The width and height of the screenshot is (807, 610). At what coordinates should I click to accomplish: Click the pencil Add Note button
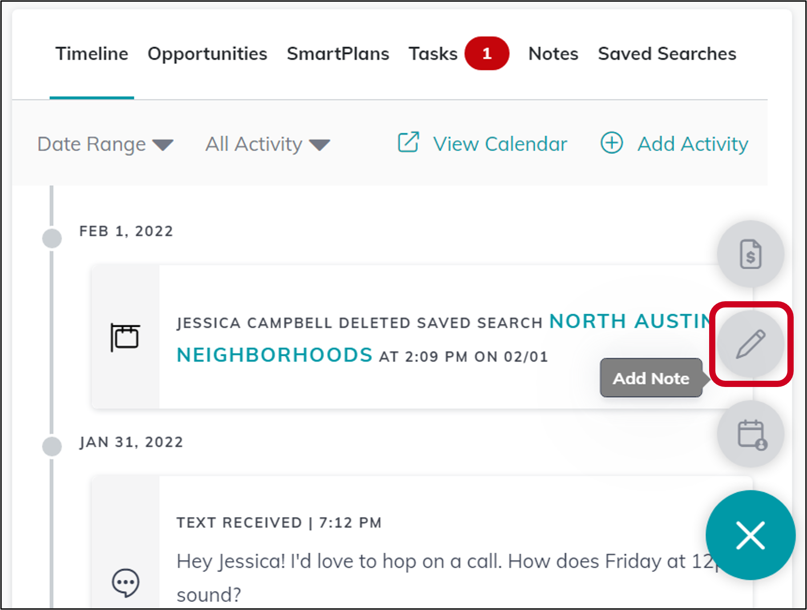point(751,344)
